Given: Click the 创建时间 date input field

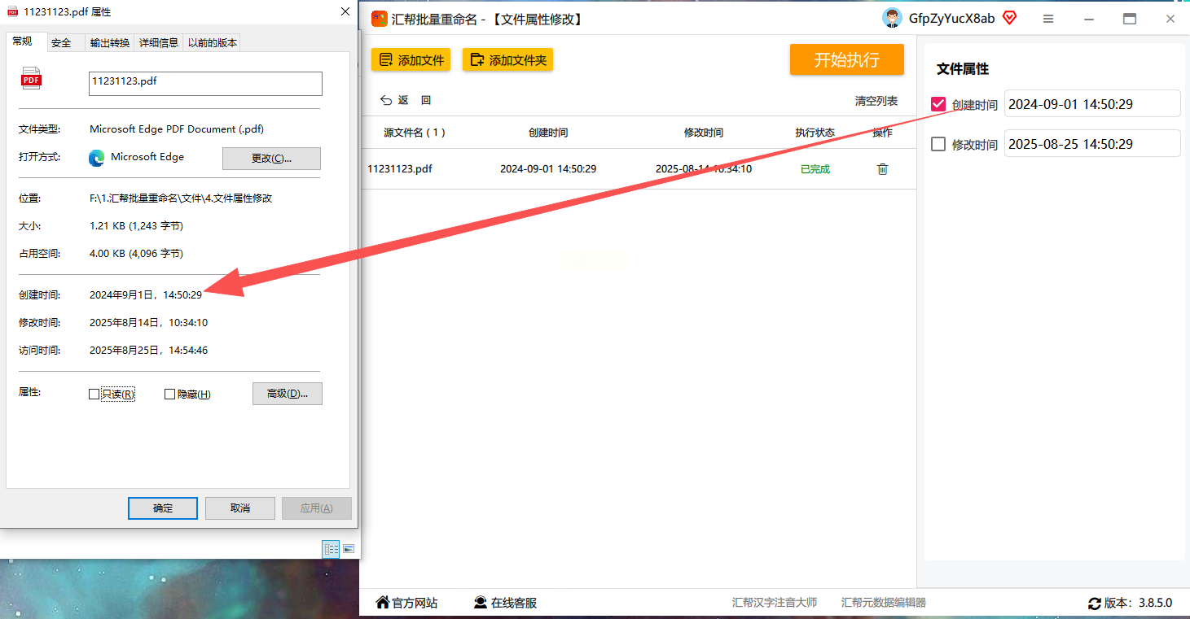Looking at the screenshot, I should click(x=1091, y=104).
